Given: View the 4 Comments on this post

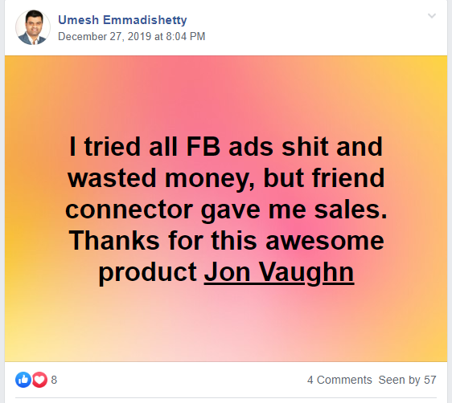Looking at the screenshot, I should click(x=339, y=380).
